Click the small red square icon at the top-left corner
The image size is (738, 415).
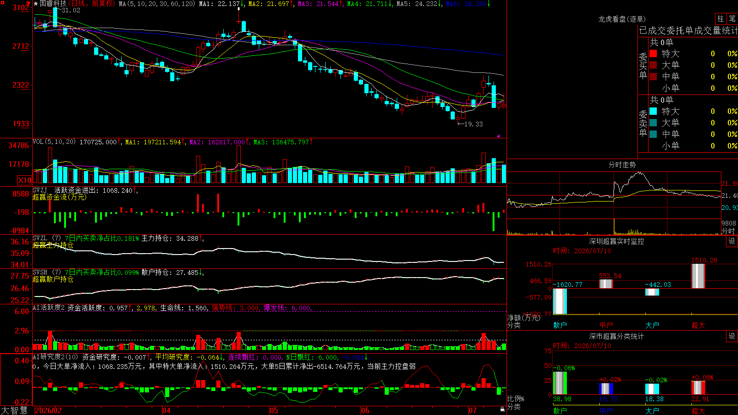click(x=2, y=2)
